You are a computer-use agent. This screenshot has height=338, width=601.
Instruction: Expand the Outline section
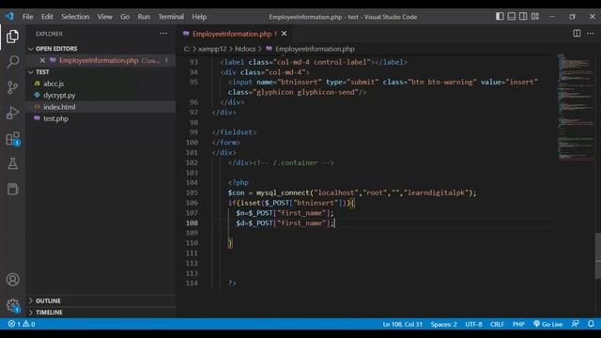point(44,300)
